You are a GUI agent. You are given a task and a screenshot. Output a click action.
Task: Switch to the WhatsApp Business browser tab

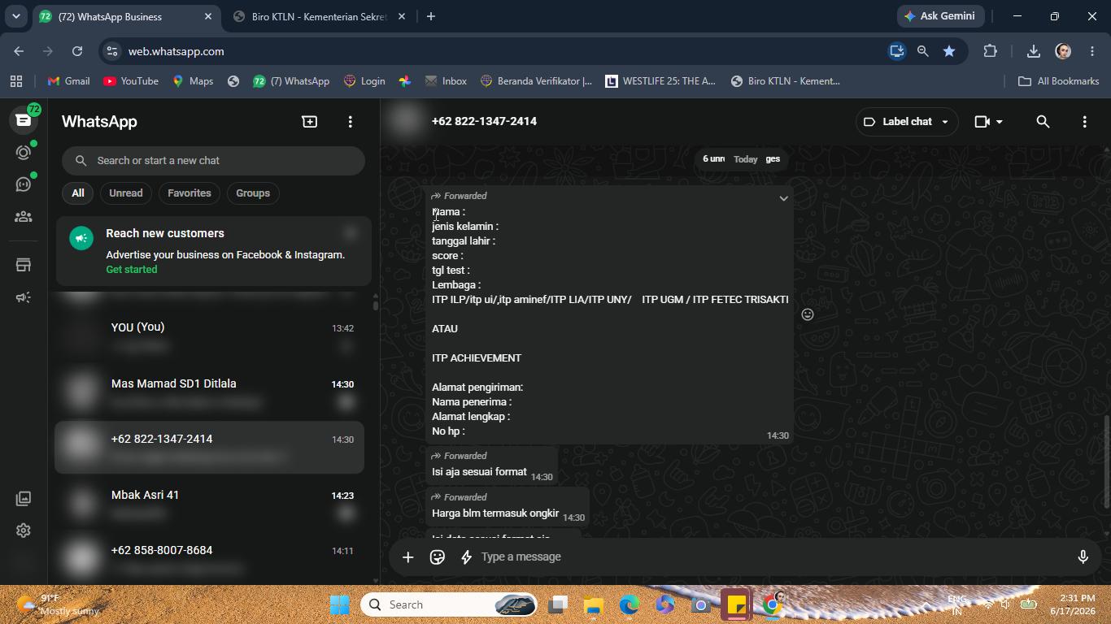126,16
